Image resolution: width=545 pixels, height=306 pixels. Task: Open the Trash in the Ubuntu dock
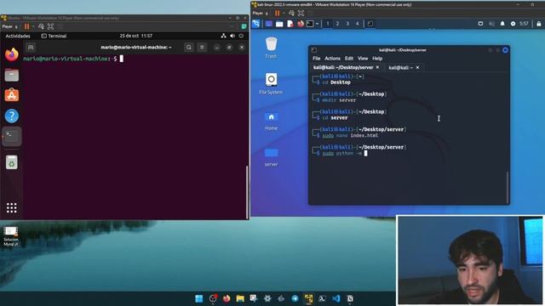pos(12,162)
